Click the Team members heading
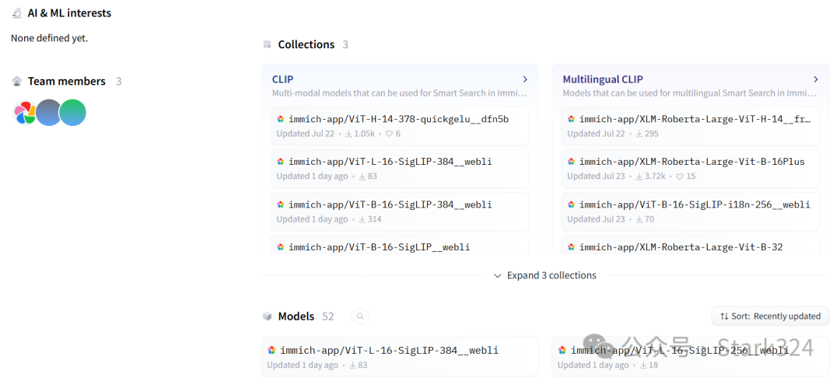Viewport: 840px width, 381px height. tap(66, 81)
